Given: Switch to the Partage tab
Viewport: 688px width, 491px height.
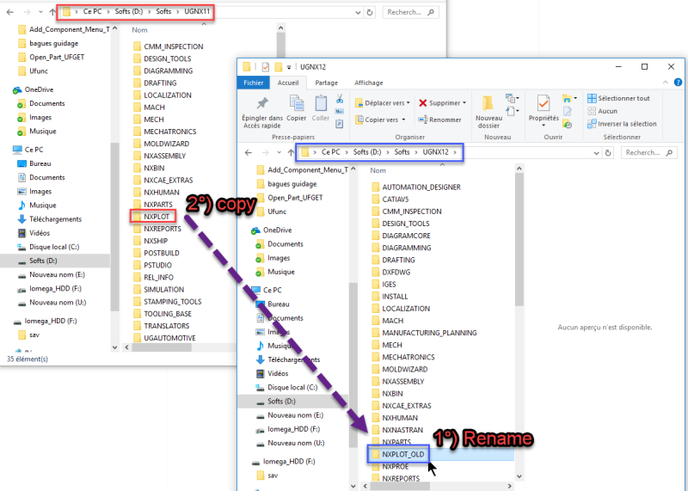Looking at the screenshot, I should tap(326, 83).
